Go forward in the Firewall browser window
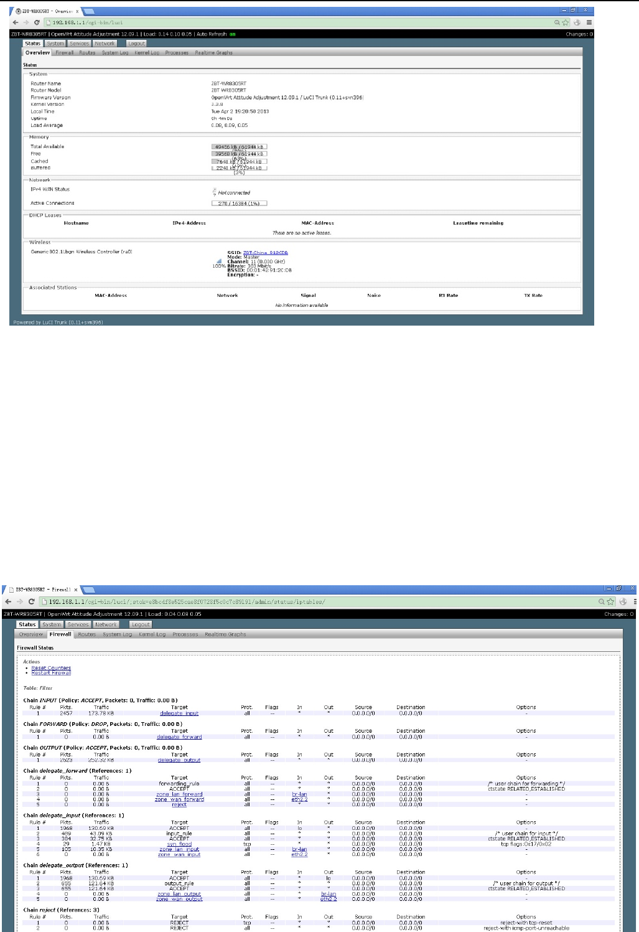The height and width of the screenshot is (932, 639). coord(19,602)
